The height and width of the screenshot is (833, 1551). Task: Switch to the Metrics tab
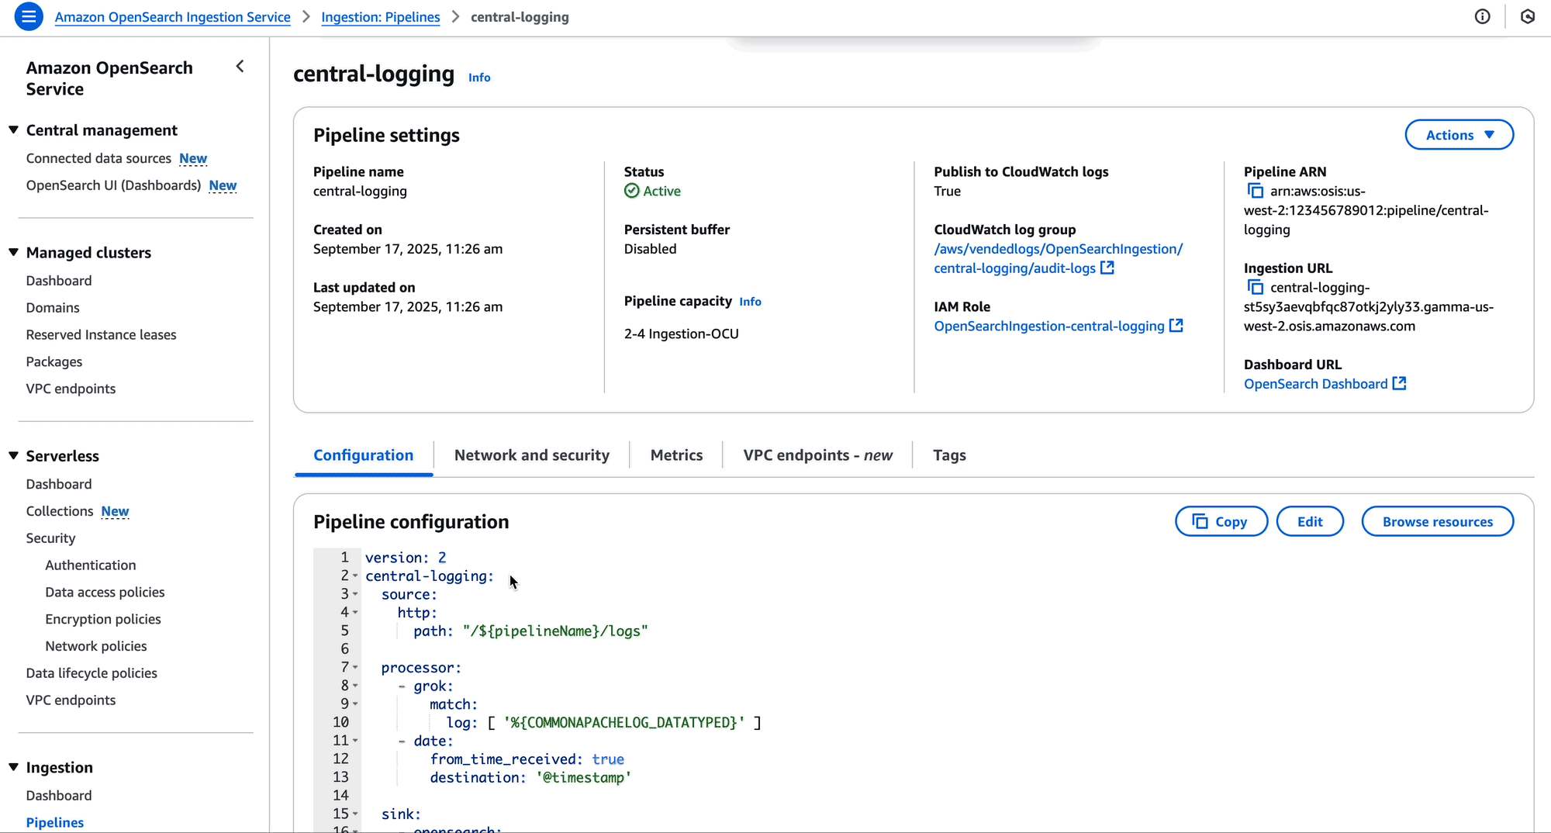click(676, 455)
